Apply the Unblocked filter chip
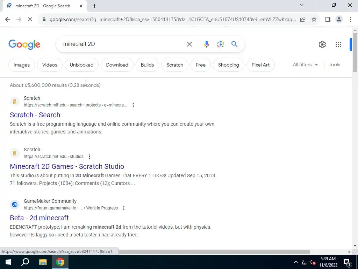The height and width of the screenshot is (269, 358). coord(81,65)
